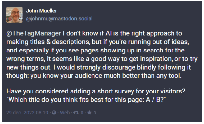Image resolution: width=204 pixels, height=124 pixels.
Task: Click the favourite count 3
Action: 95,113
